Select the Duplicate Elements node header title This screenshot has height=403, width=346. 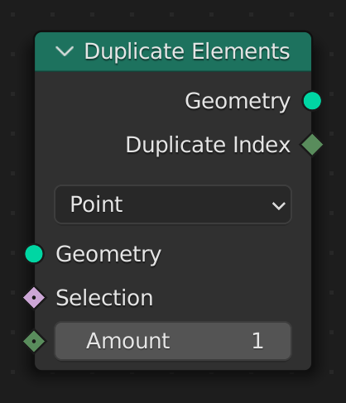pyautogui.click(x=187, y=51)
